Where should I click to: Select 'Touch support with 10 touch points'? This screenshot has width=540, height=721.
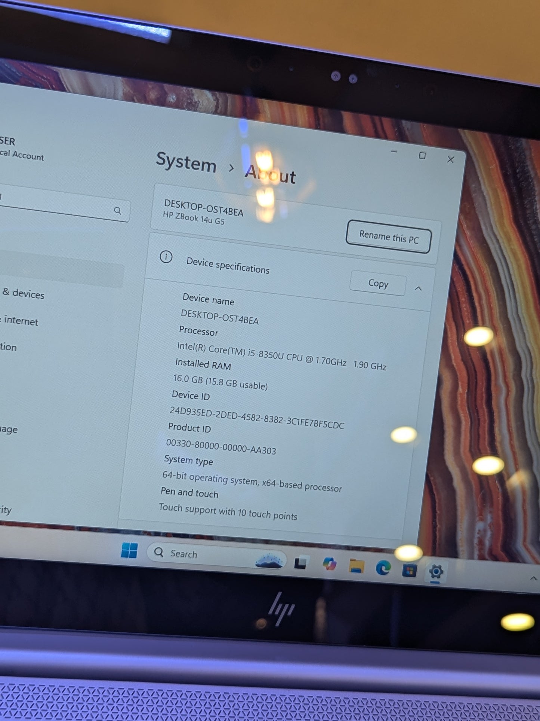click(228, 511)
